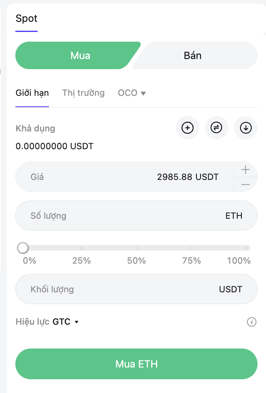
Task: Open the info tooltip beside Hiệu lực
Action: point(251,322)
